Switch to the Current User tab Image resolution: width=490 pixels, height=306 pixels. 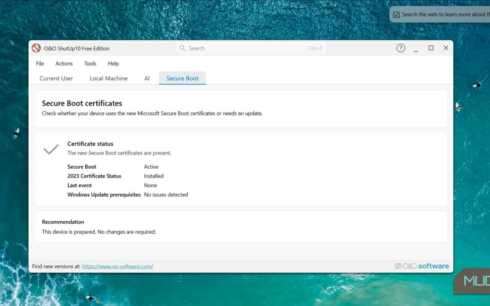(x=56, y=78)
